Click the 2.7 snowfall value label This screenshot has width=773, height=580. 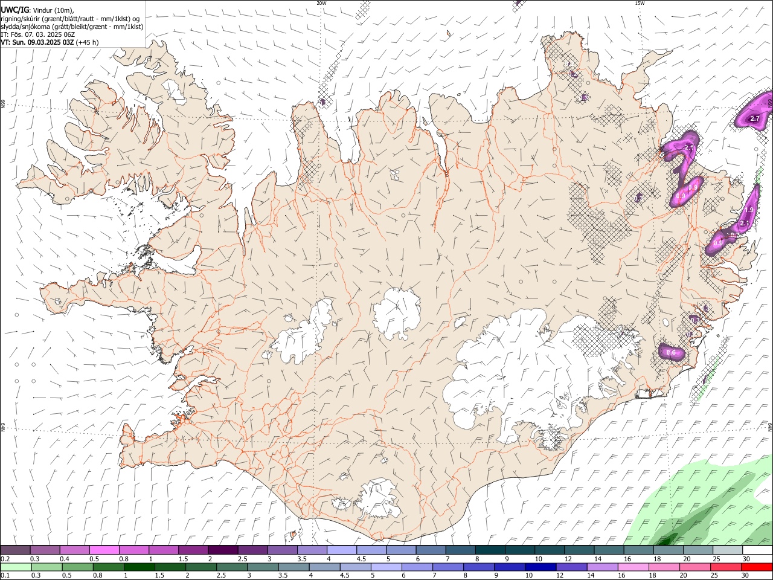coord(754,119)
